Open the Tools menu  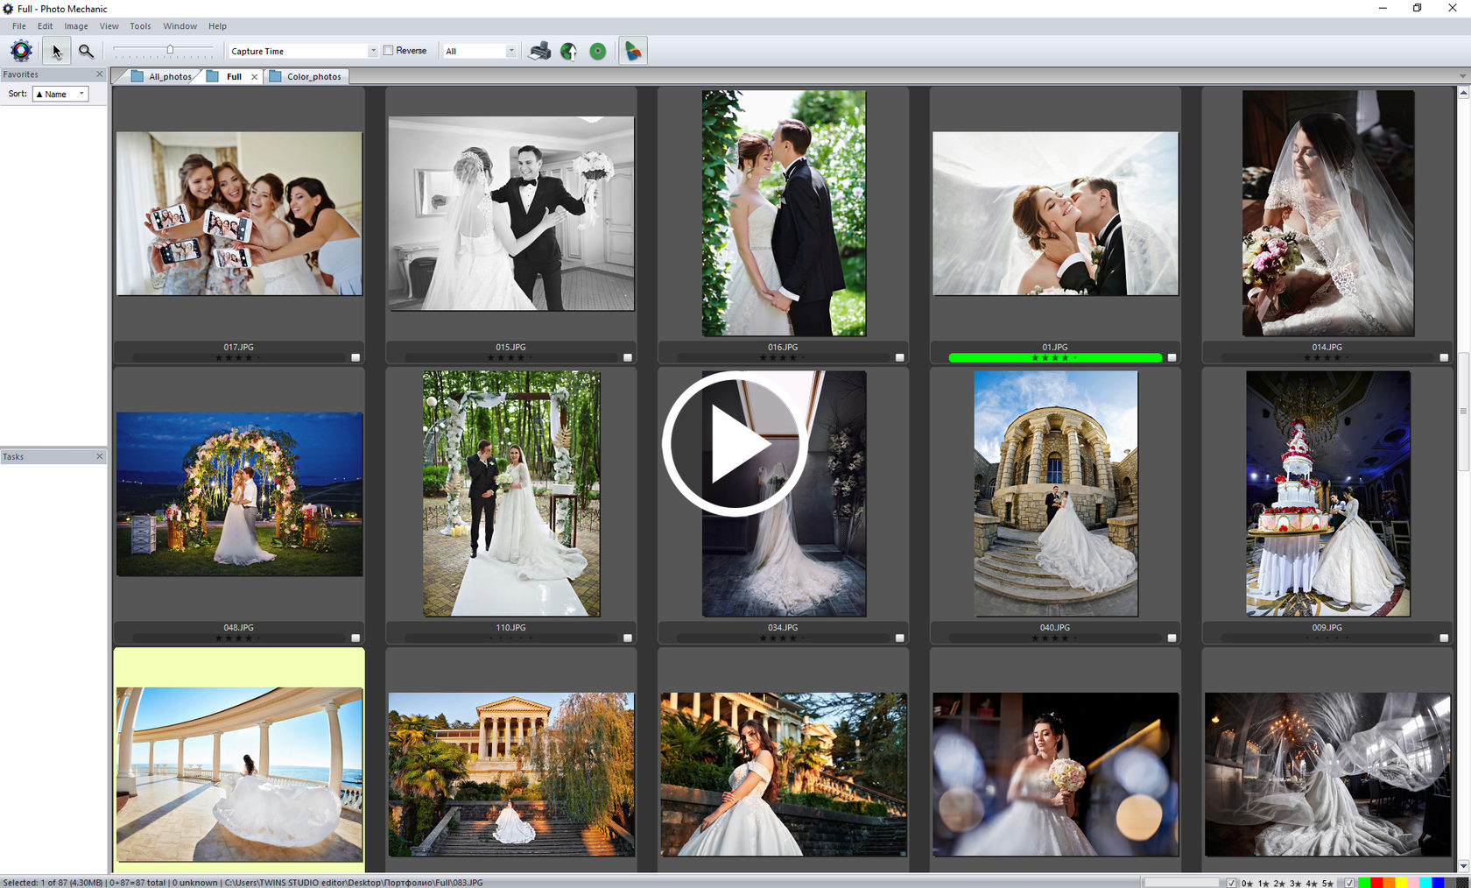(x=140, y=26)
